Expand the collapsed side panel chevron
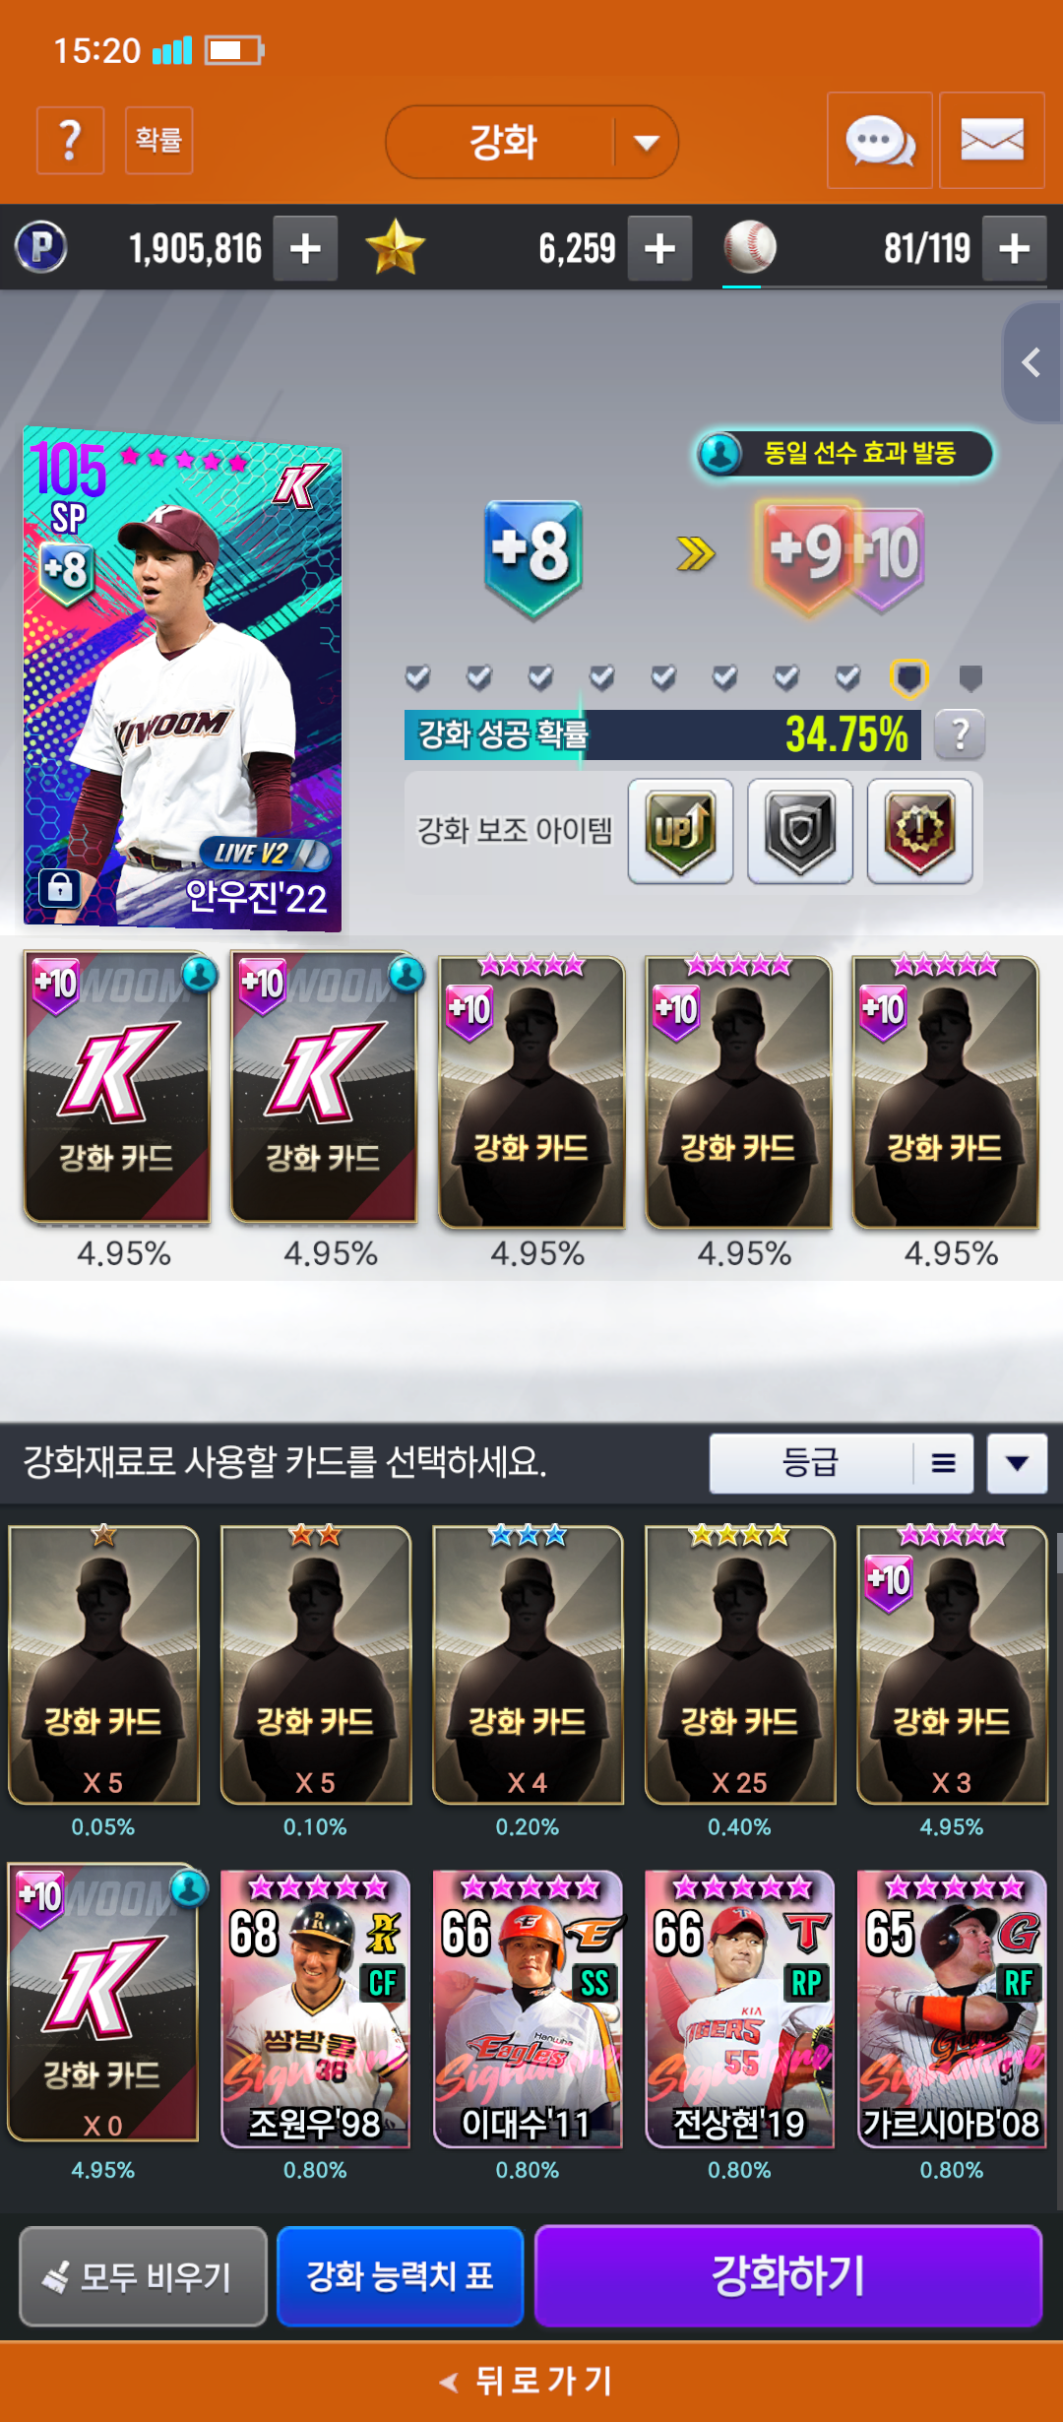 pyautogui.click(x=1032, y=362)
